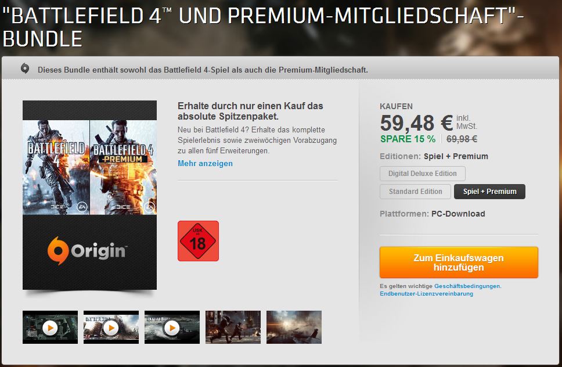
Task: Click the Origin logo on the box art
Action: pos(87,251)
